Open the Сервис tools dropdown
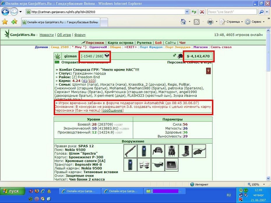The image size is (271, 203). pyautogui.click(x=255, y=22)
